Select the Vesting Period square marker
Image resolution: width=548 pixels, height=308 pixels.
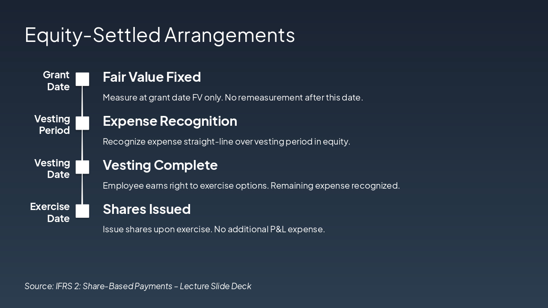coord(82,123)
